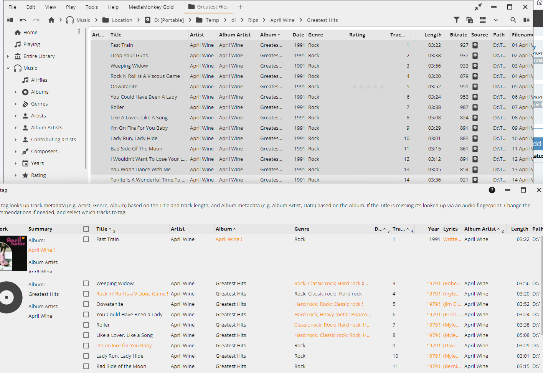Toggle the left sidebar panel icon

(x=10, y=20)
